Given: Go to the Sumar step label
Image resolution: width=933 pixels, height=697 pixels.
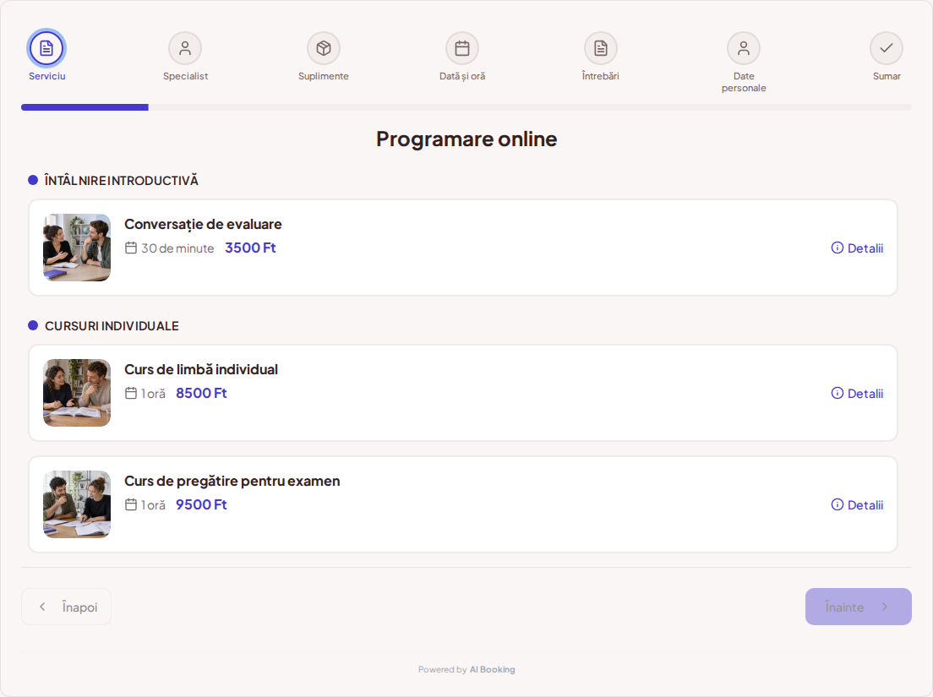Looking at the screenshot, I should (887, 76).
